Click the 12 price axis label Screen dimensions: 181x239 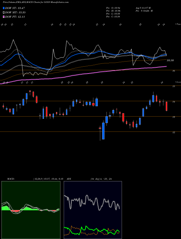(173, 133)
